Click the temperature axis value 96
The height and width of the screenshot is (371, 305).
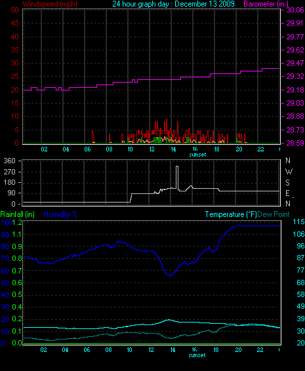coord(300,246)
